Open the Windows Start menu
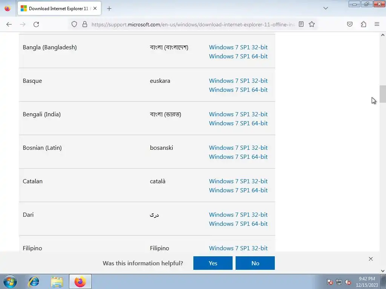The image size is (386, 289). click(x=10, y=281)
